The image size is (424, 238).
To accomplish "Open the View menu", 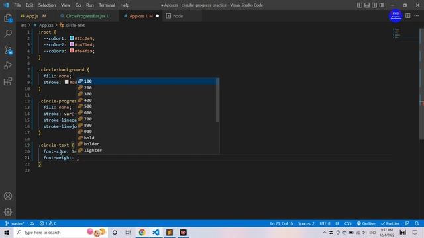I will pyautogui.click(x=66, y=5).
